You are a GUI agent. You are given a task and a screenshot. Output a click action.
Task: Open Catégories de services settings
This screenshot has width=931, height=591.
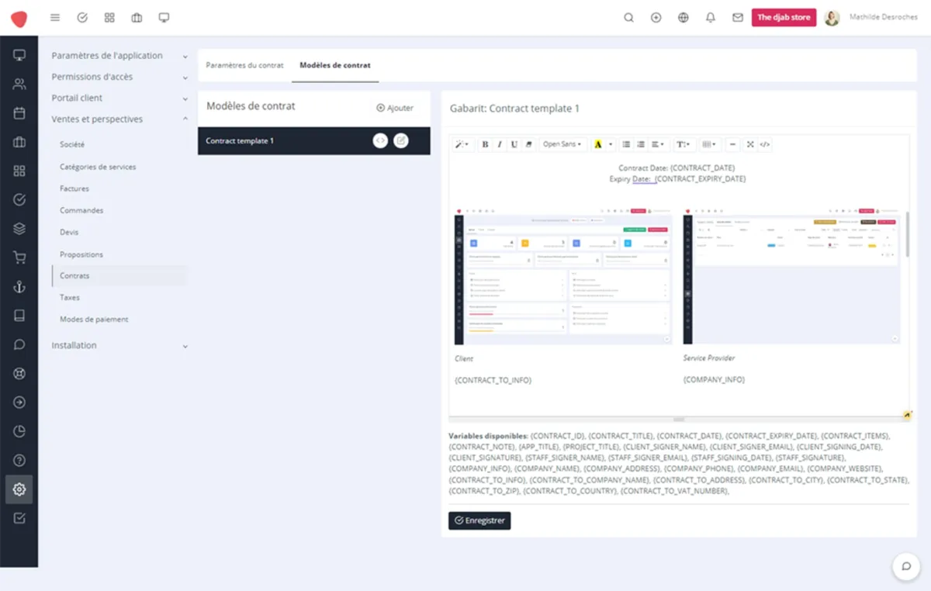pyautogui.click(x=98, y=167)
